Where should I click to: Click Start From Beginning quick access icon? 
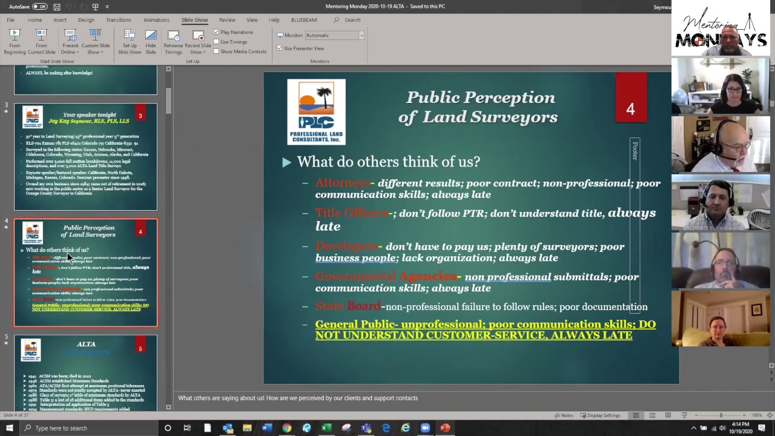click(x=96, y=7)
